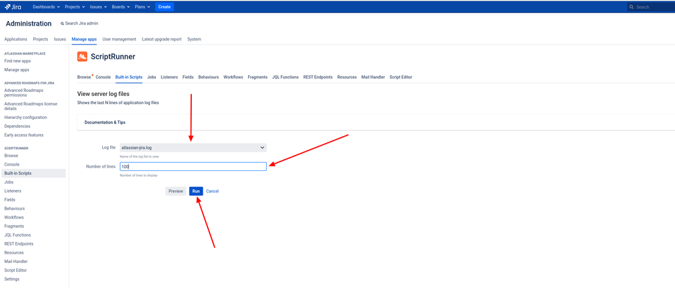Open Early access features link

click(24, 135)
